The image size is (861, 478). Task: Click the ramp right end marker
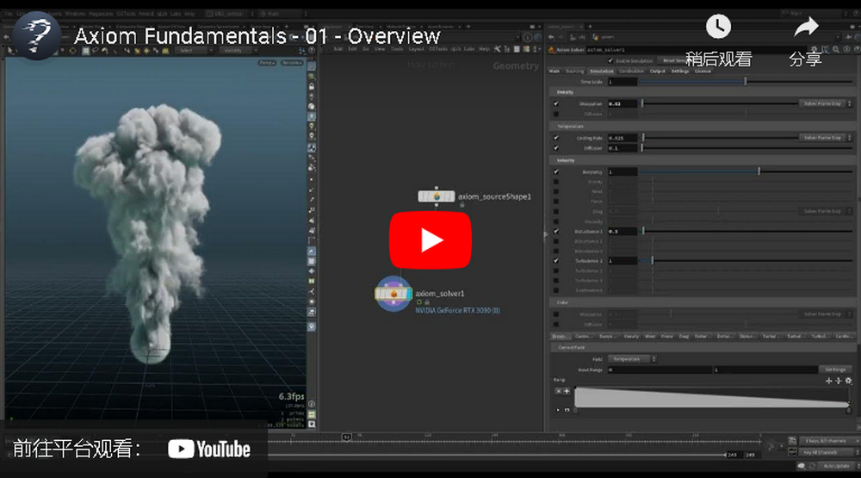point(848,410)
